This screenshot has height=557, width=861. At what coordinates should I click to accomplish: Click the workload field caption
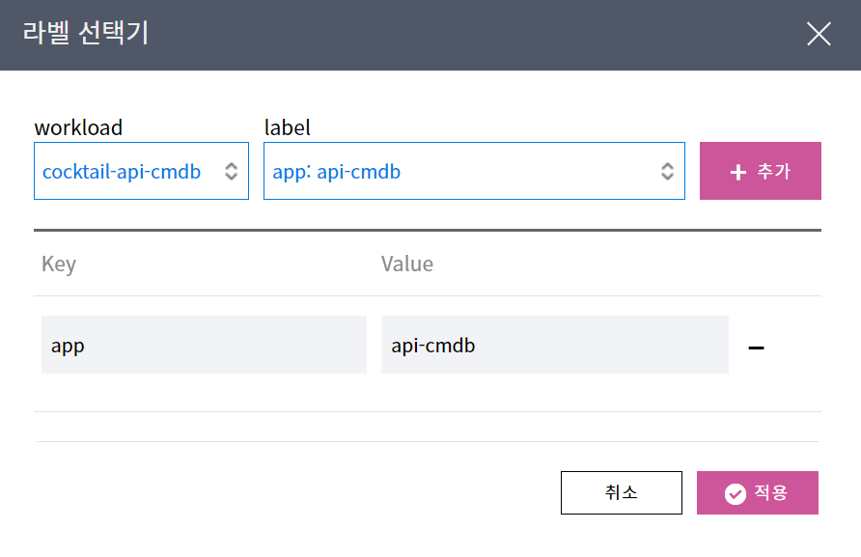click(78, 127)
